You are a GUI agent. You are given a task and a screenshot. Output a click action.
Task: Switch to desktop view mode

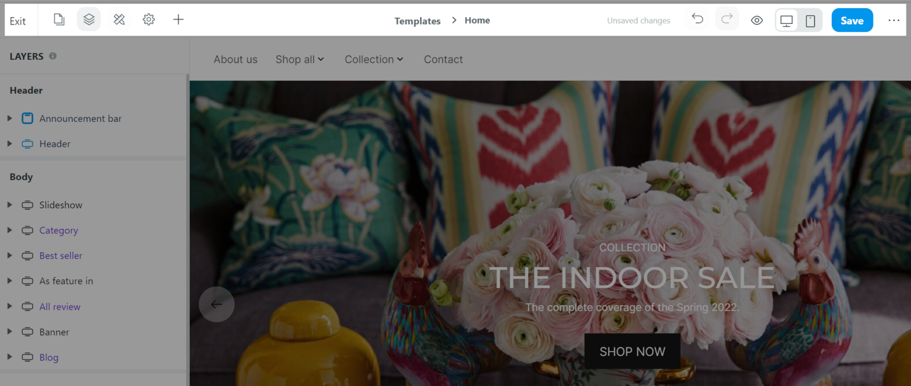click(786, 20)
